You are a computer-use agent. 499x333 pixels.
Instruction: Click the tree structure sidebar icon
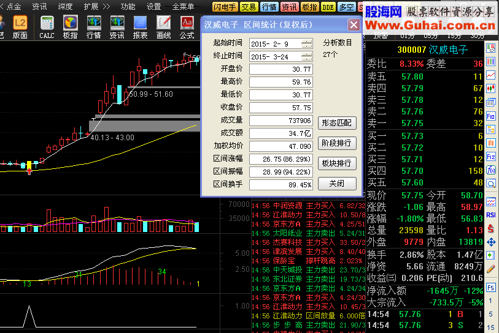(491, 130)
